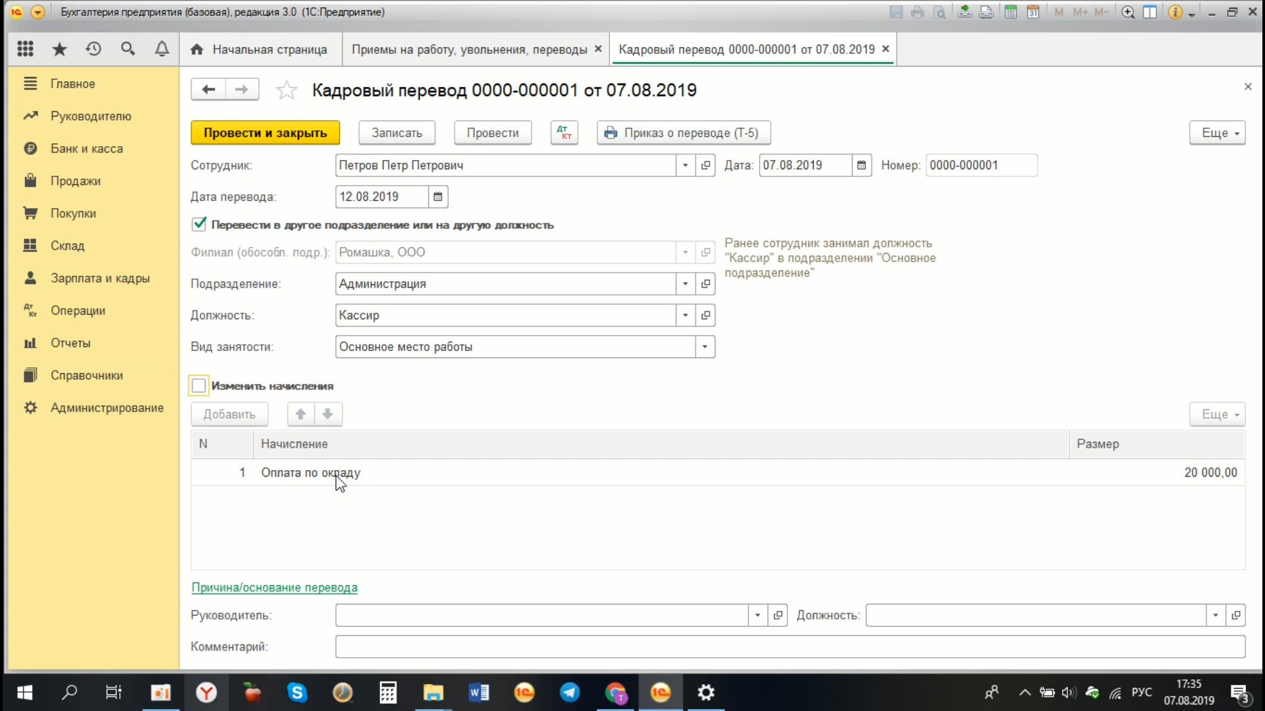Open the top Еще menu
The image size is (1265, 711).
coord(1217,132)
